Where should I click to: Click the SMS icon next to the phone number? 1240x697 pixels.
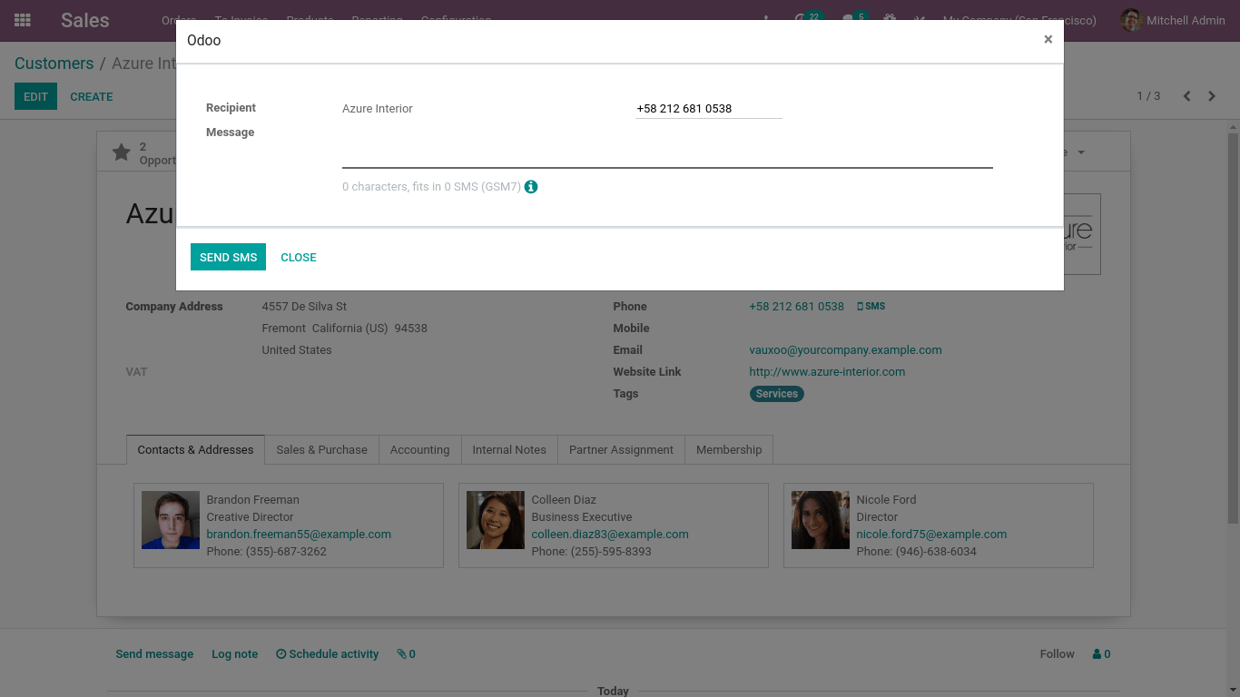871,307
